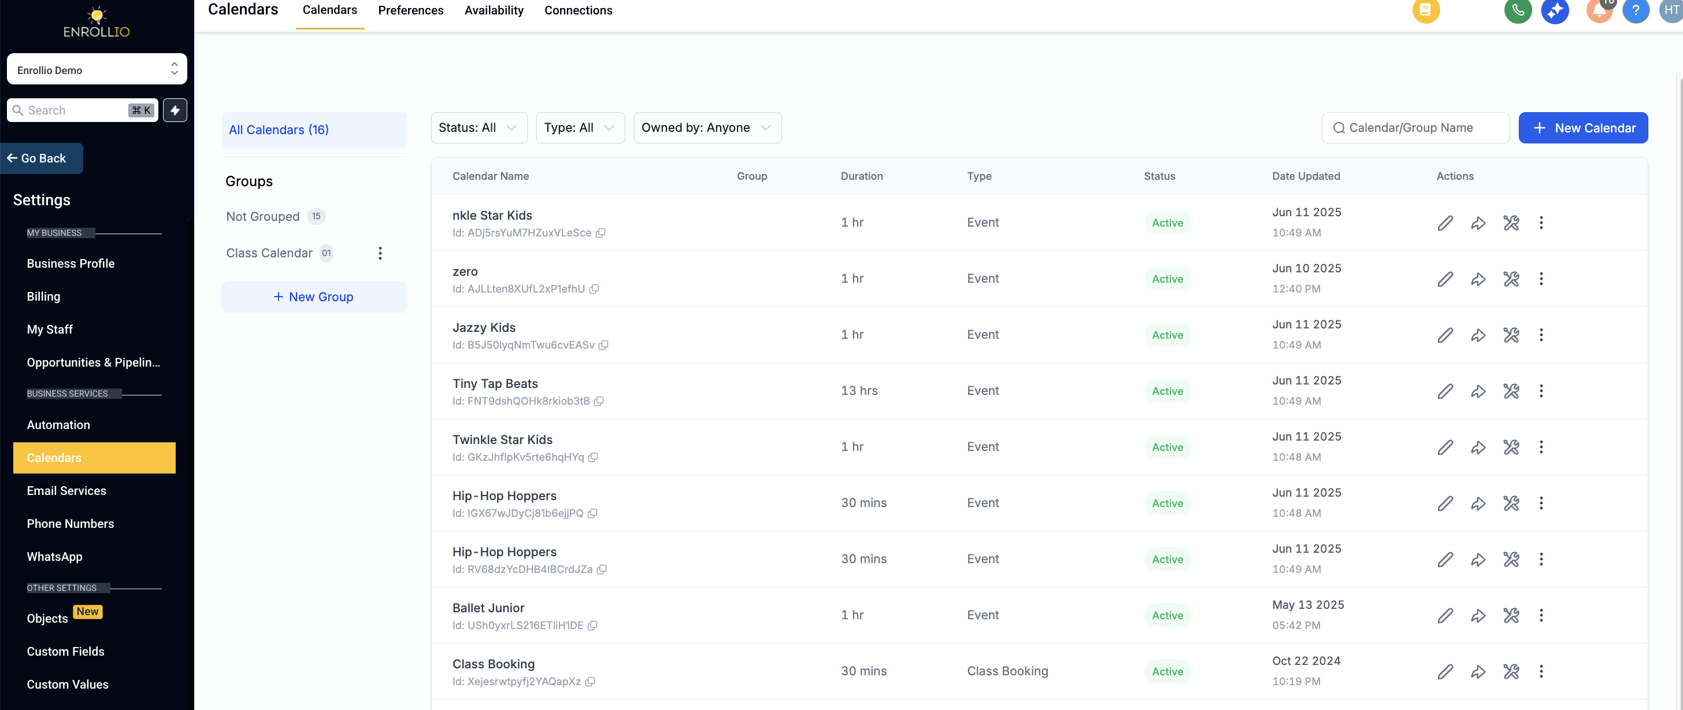Focus the Calendar/Group Name search field
This screenshot has width=1683, height=710.
tap(1415, 128)
